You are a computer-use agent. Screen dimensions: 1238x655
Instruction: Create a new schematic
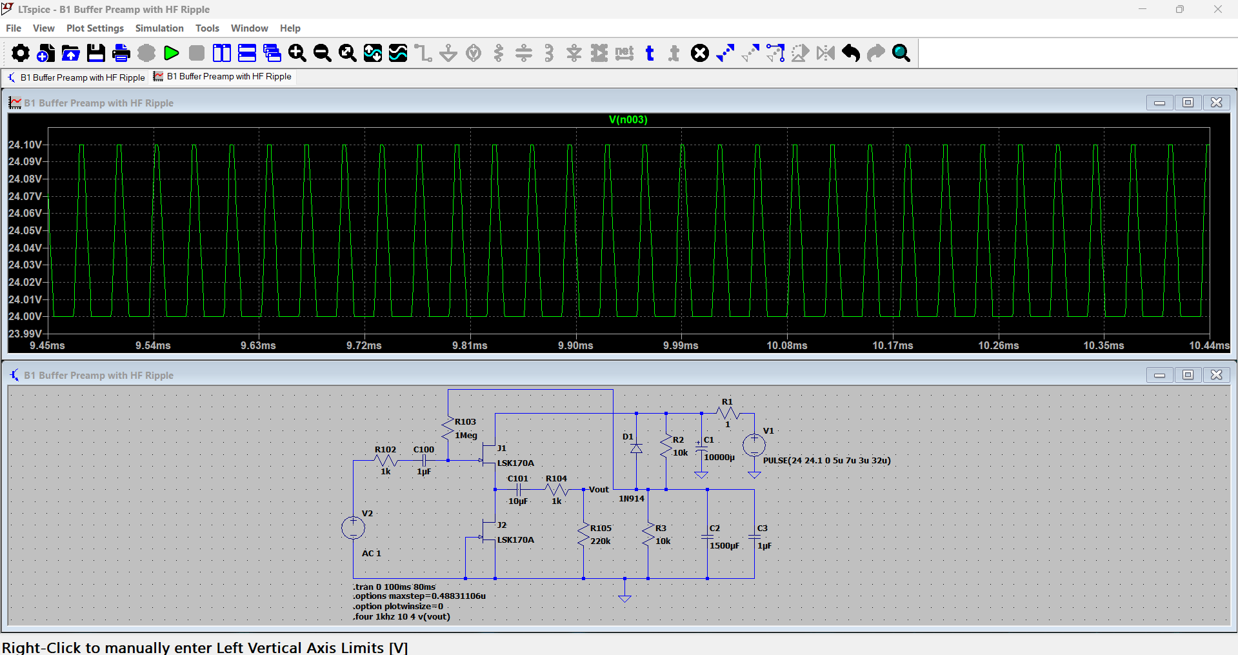[46, 53]
